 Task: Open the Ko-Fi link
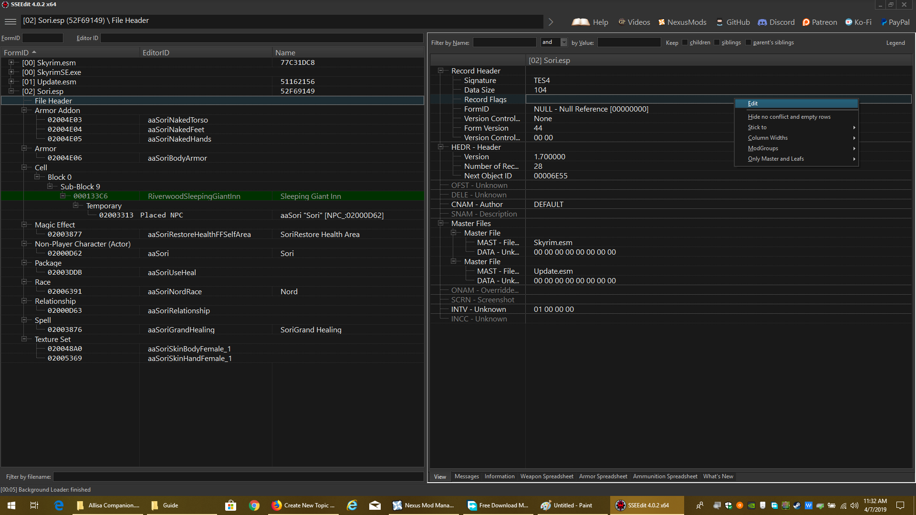coord(858,22)
